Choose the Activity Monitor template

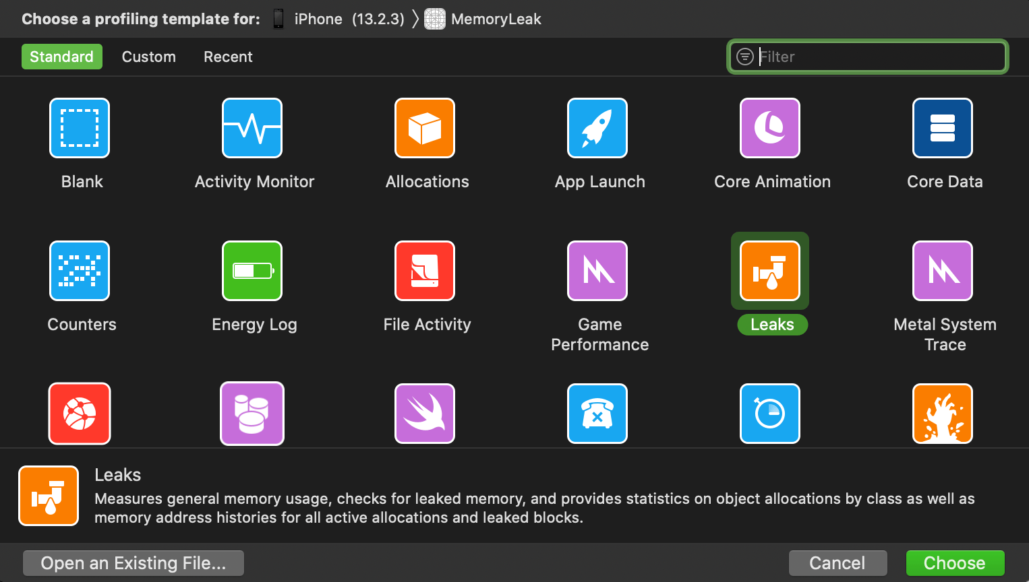pos(252,128)
